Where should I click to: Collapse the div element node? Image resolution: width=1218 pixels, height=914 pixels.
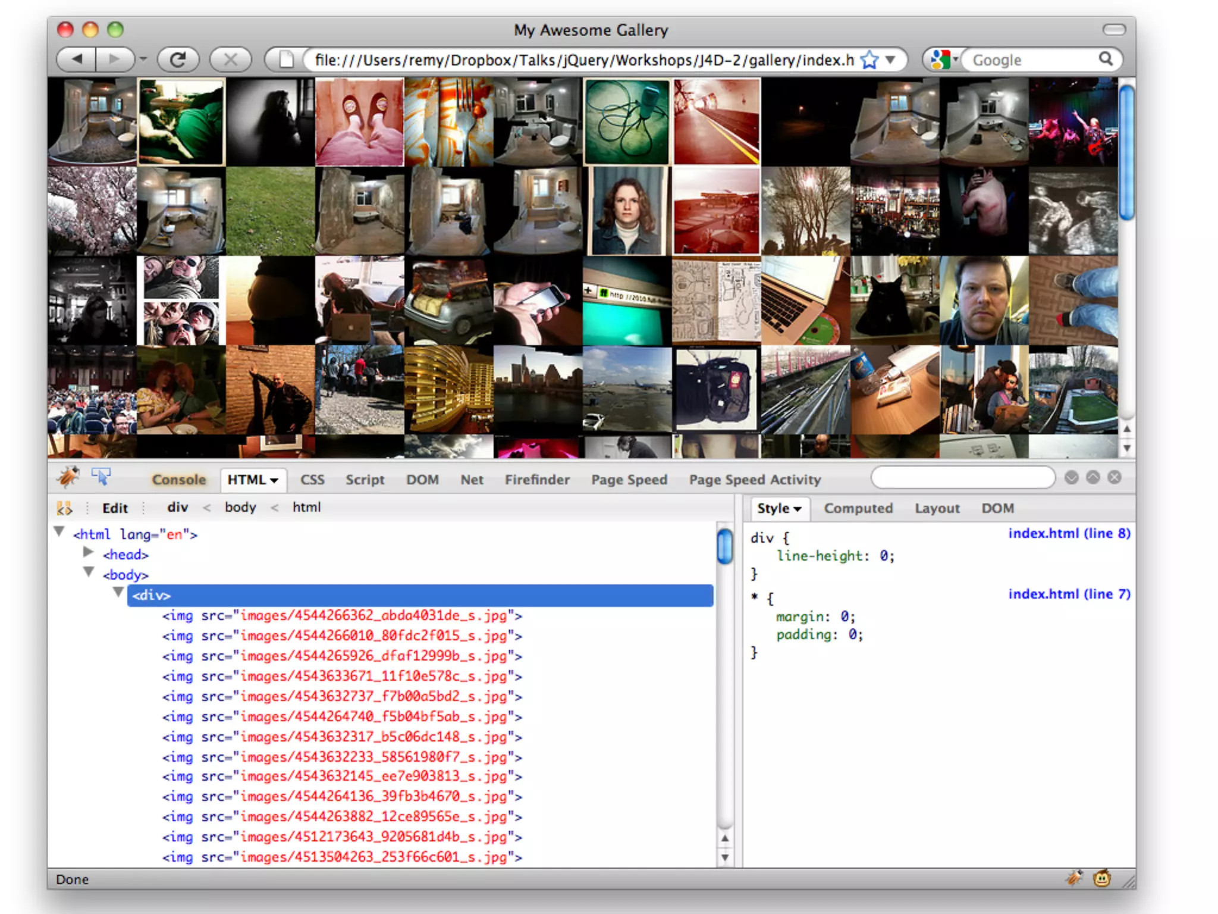coord(118,592)
